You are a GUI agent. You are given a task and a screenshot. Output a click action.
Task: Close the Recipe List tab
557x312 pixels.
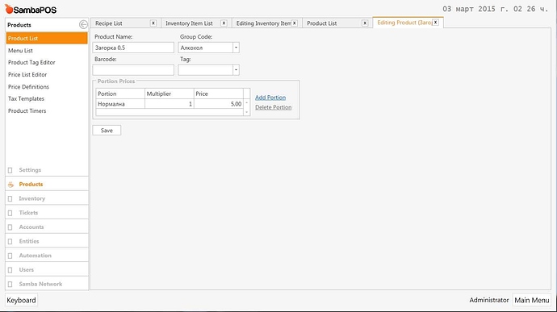coord(153,23)
